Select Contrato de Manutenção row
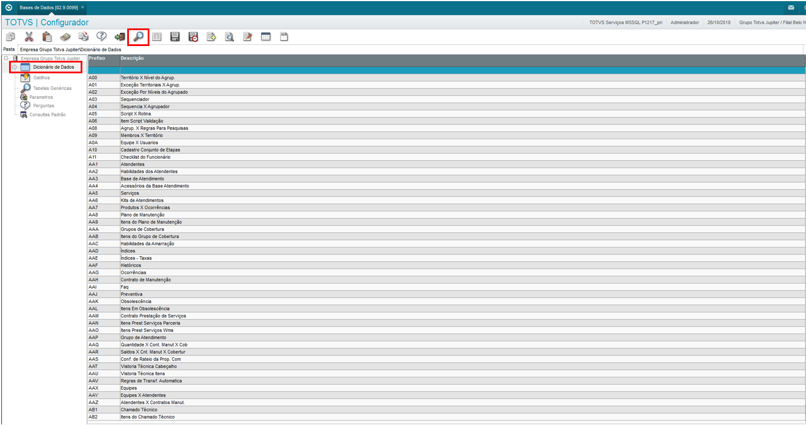The image size is (806, 425). point(446,280)
